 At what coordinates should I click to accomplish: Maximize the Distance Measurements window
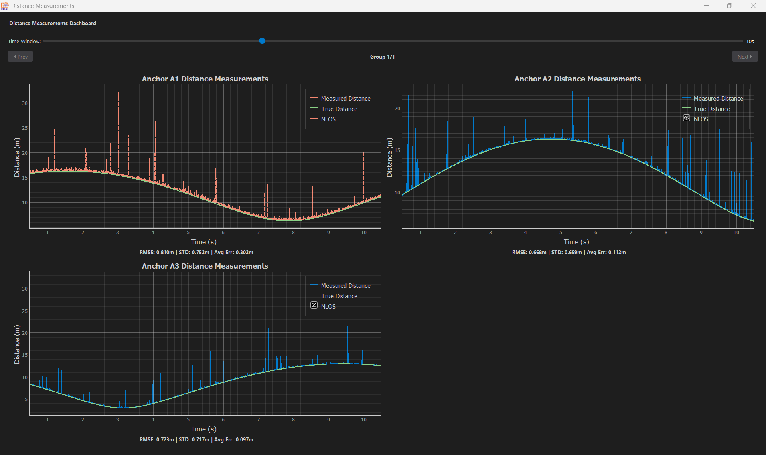[x=729, y=6]
